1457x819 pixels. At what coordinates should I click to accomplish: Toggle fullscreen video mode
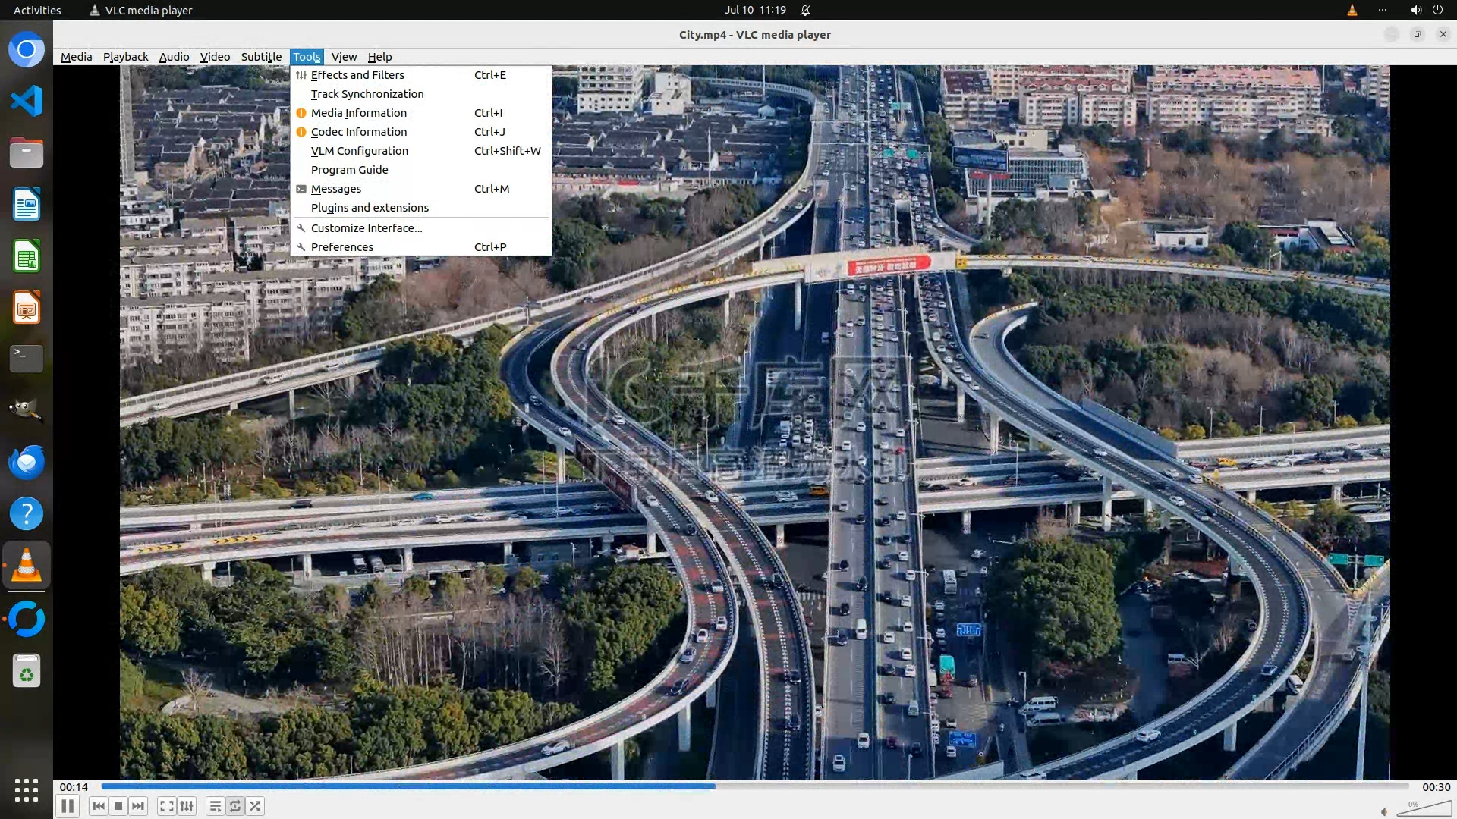pos(167,806)
